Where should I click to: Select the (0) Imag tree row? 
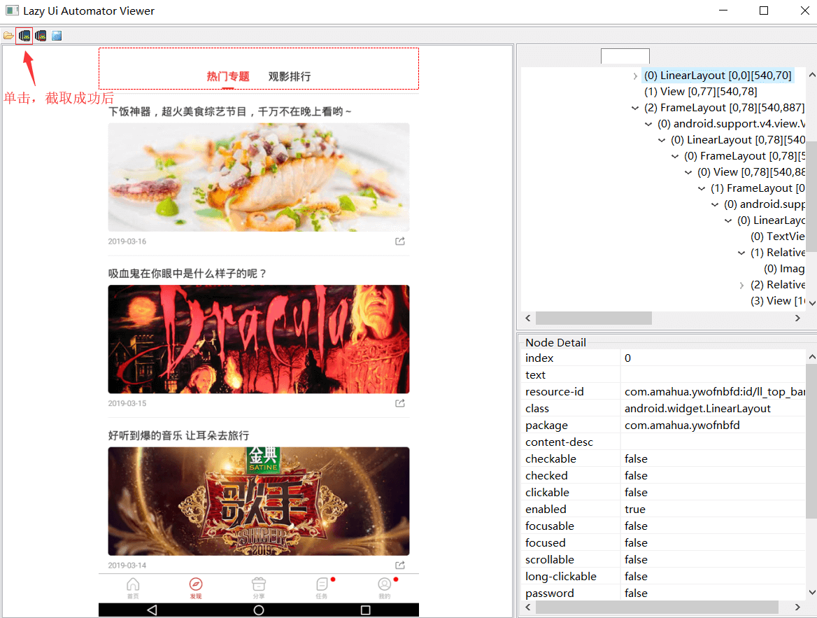click(x=784, y=269)
